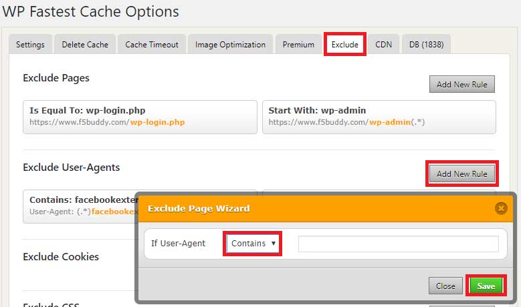
Task: Switch to the CDN tab
Action: click(383, 45)
